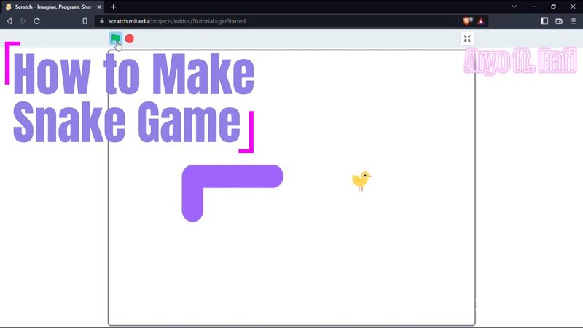Screen dimensions: 583x328
Task: Stop the project with red stop button
Action: point(130,39)
